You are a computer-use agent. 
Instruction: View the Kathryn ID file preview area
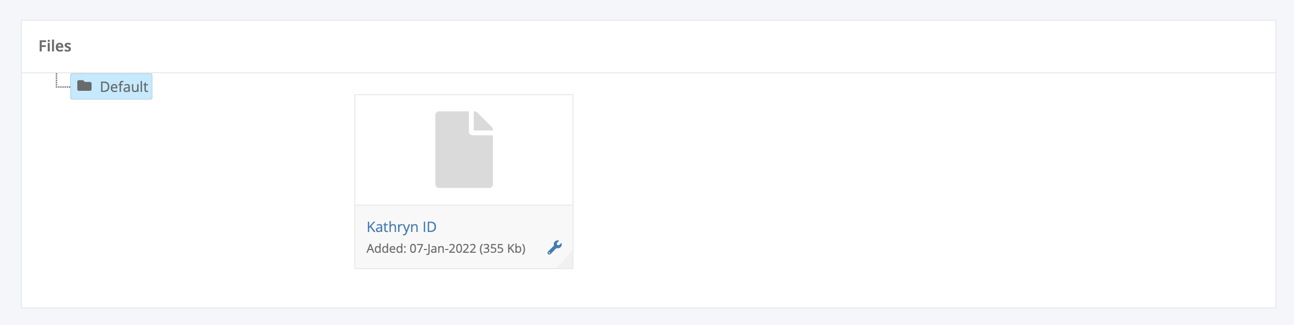(464, 150)
